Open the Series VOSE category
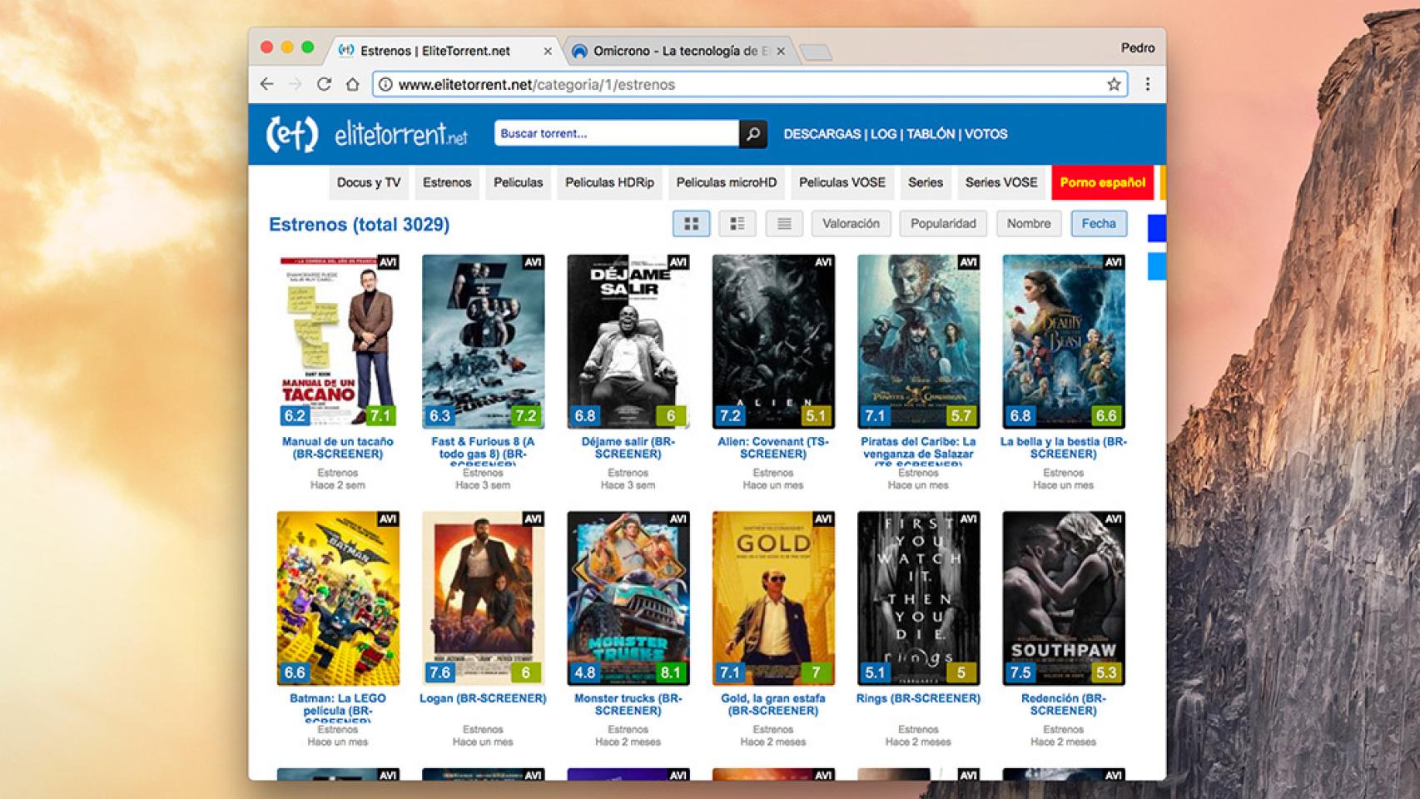Screen dimensions: 1420x799 coord(1000,183)
